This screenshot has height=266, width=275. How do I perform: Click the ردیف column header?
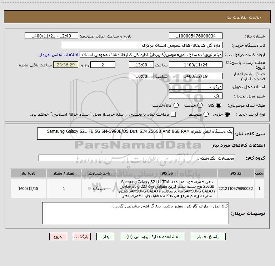click(259, 173)
